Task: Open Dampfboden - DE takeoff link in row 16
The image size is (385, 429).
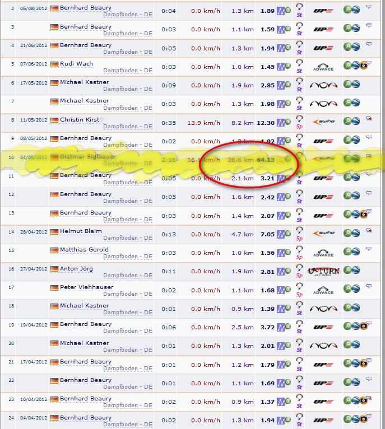Action: coord(128,275)
